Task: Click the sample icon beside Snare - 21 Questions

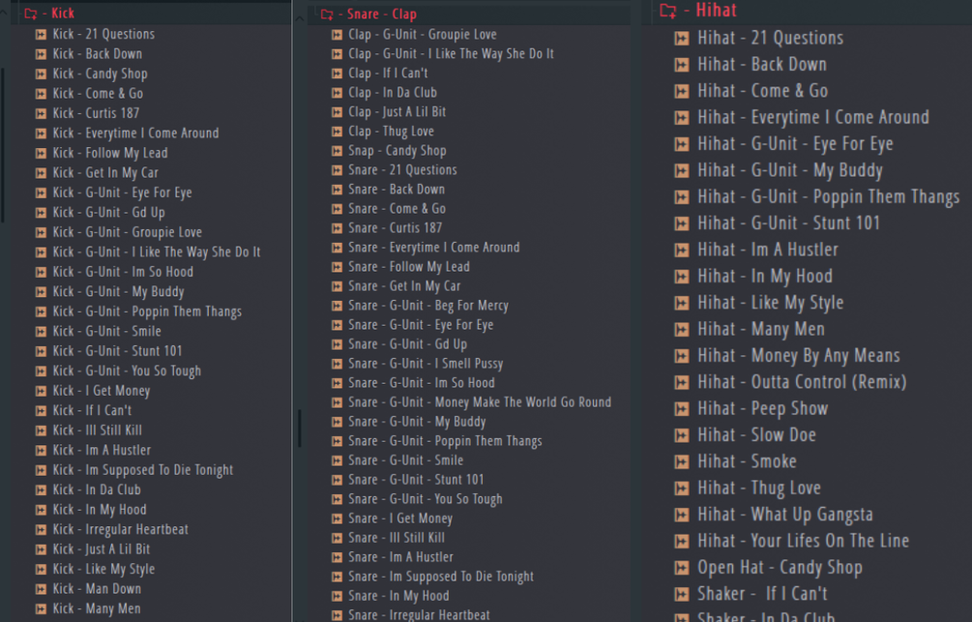Action: pos(338,170)
